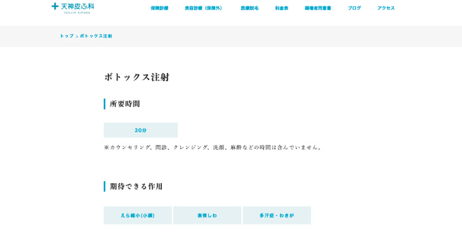Open the 保険診療 menu item
This screenshot has width=462, height=232.
(x=159, y=8)
